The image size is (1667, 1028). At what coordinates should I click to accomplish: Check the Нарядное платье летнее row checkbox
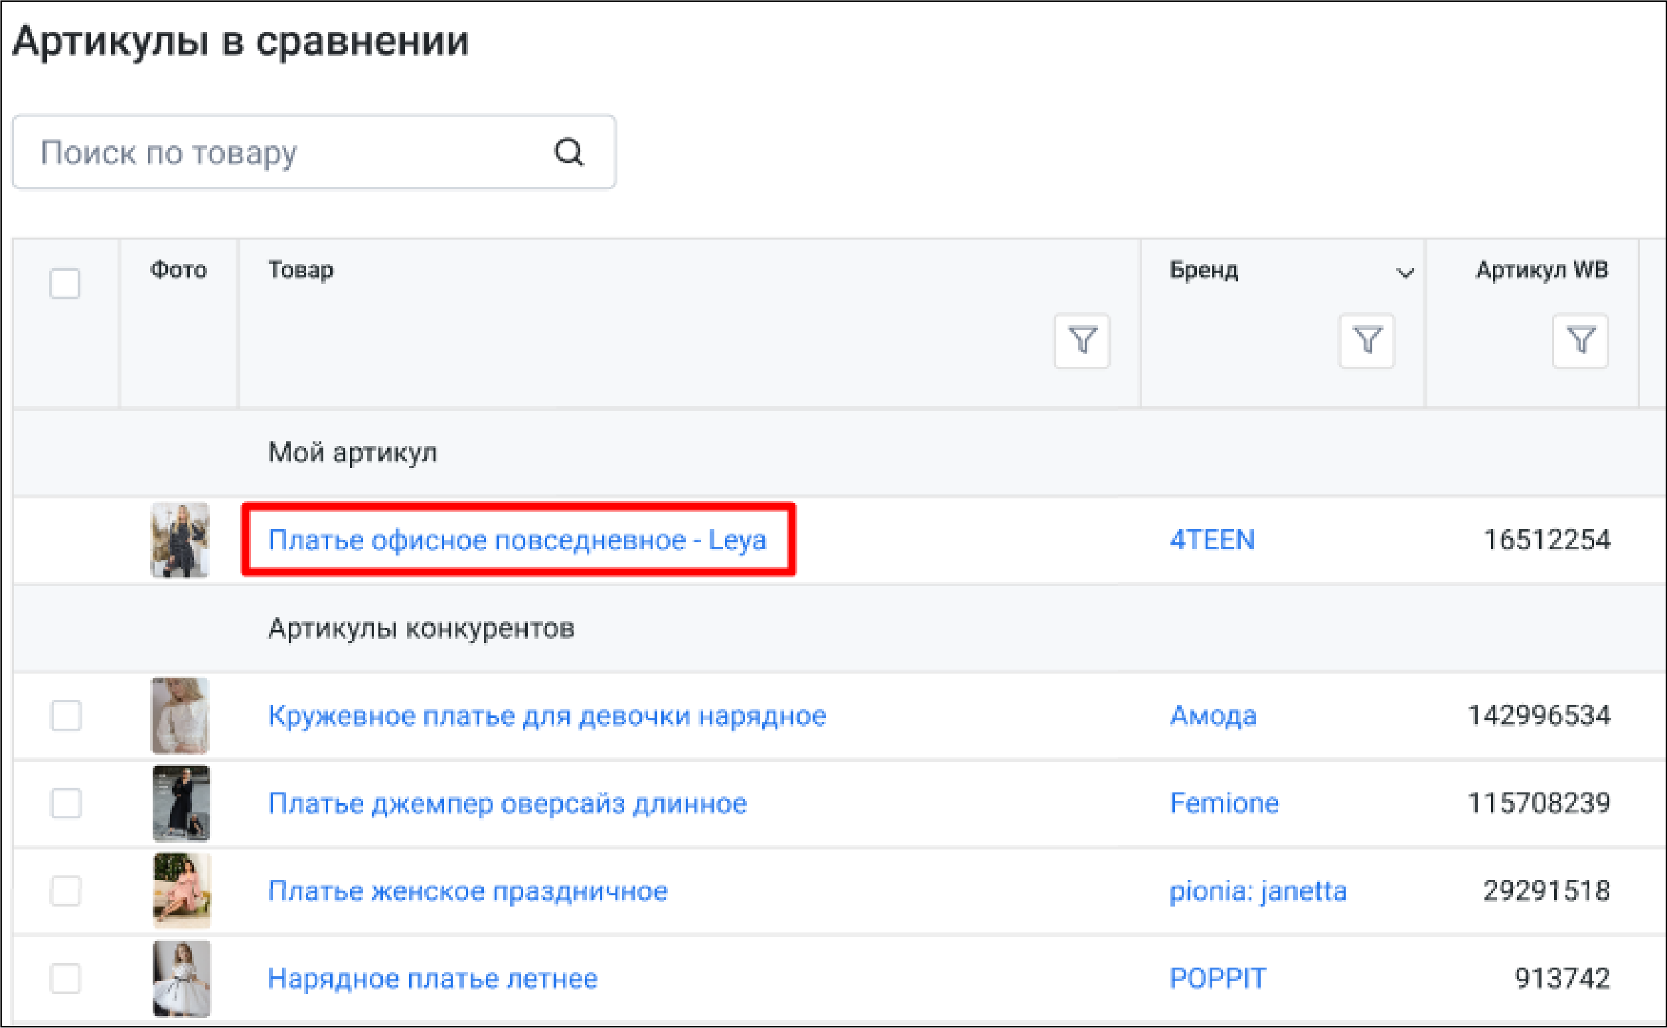(x=66, y=978)
